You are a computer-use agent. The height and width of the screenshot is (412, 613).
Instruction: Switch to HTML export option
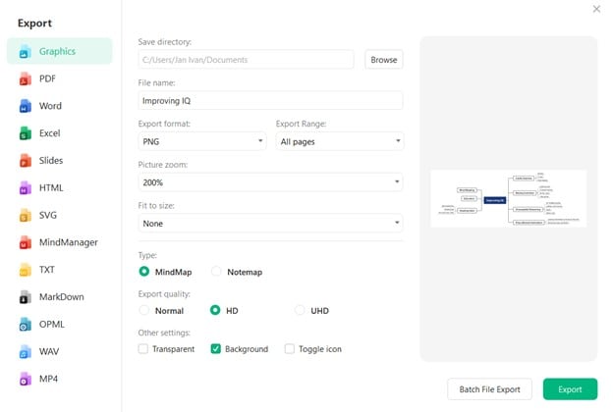[x=59, y=187]
